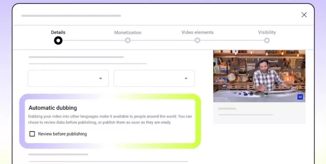Click the Visibility step circle marker
The image size is (326, 164).
(x=267, y=40)
